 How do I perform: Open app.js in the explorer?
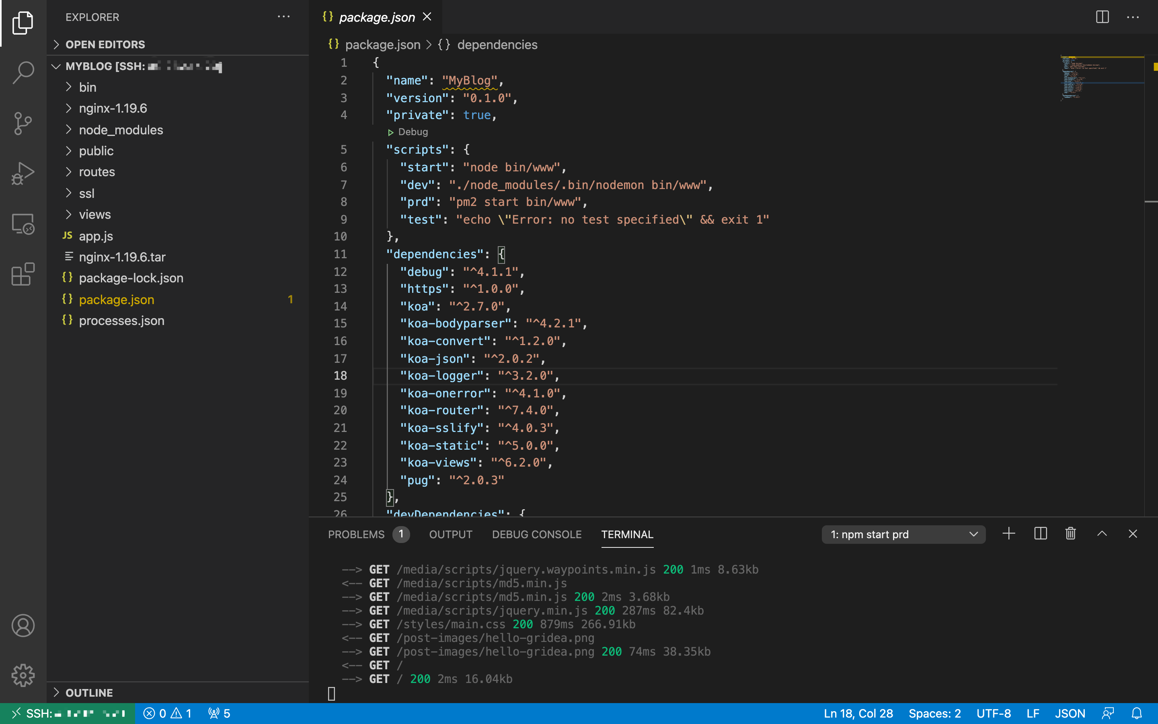pyautogui.click(x=96, y=236)
